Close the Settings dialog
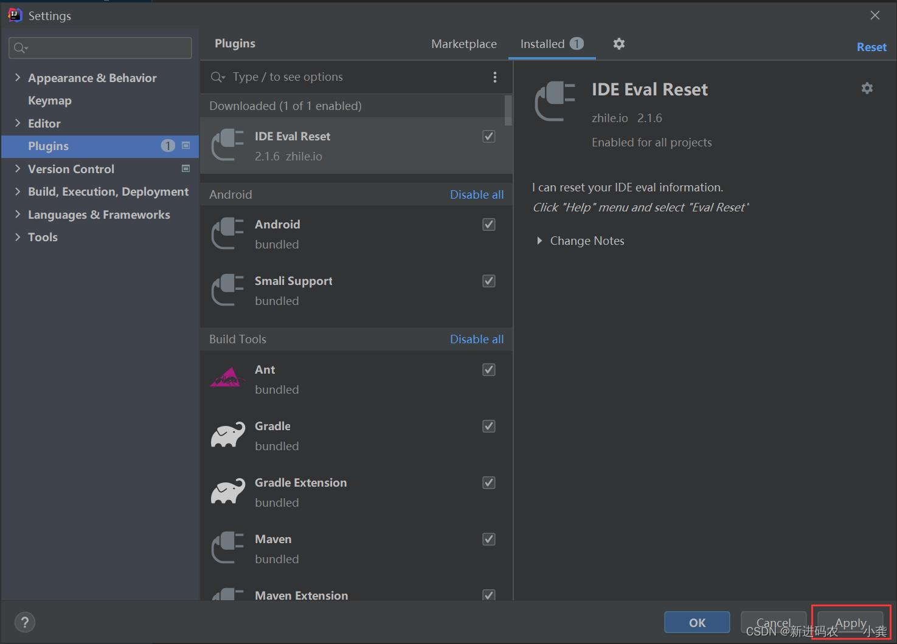 point(875,15)
